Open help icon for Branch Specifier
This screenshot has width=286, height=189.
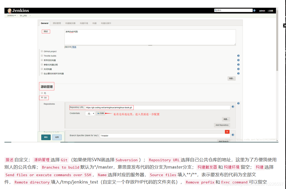233,135
